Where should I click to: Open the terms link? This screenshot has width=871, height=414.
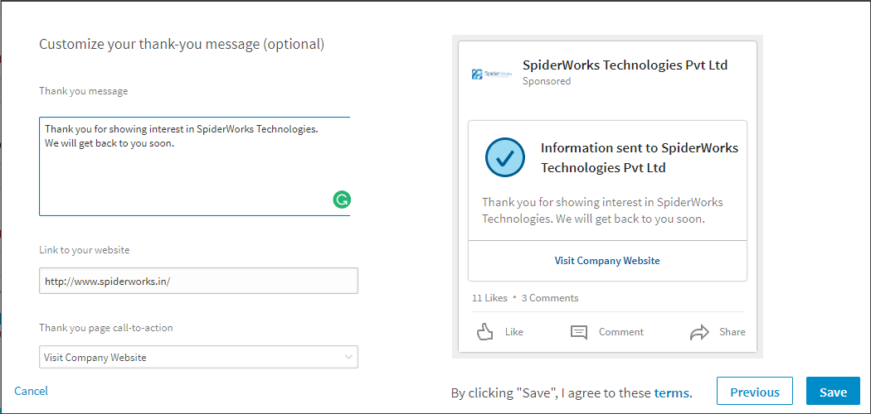(671, 393)
